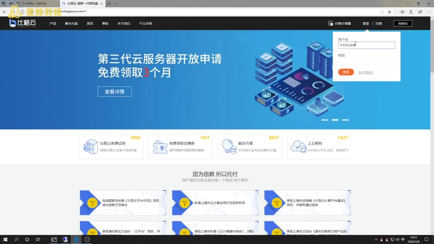The image size is (434, 244).
Task: Select the first banner slide indicator
Action: click(325, 120)
